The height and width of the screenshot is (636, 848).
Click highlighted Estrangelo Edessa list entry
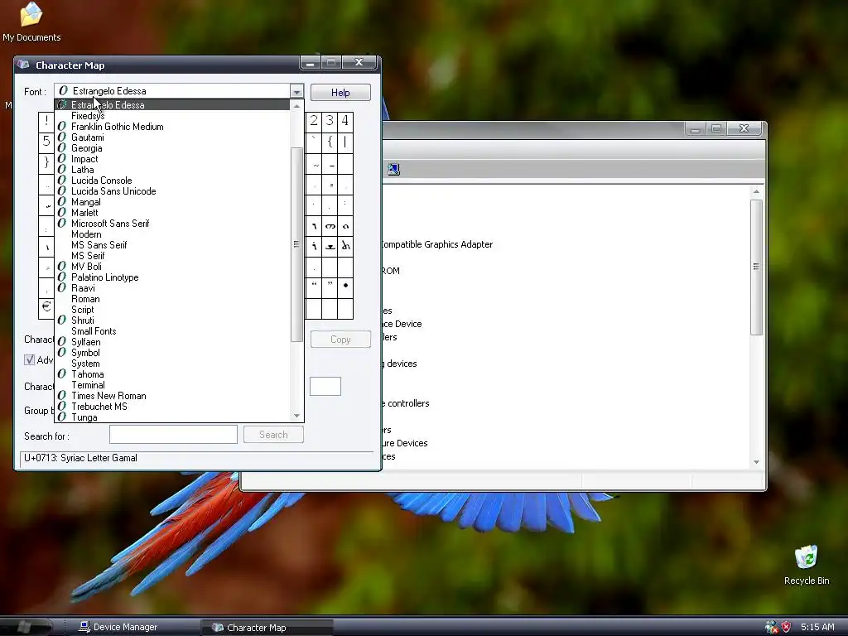(x=172, y=105)
